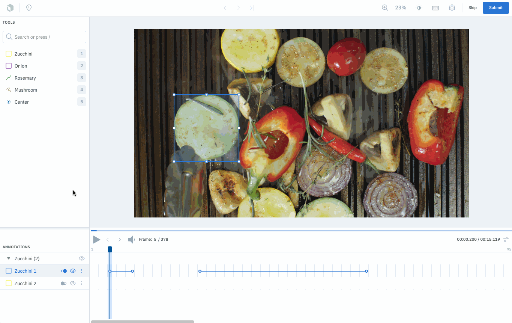Select Zucchini 2 in annotations list
512x323 pixels.
click(26, 283)
